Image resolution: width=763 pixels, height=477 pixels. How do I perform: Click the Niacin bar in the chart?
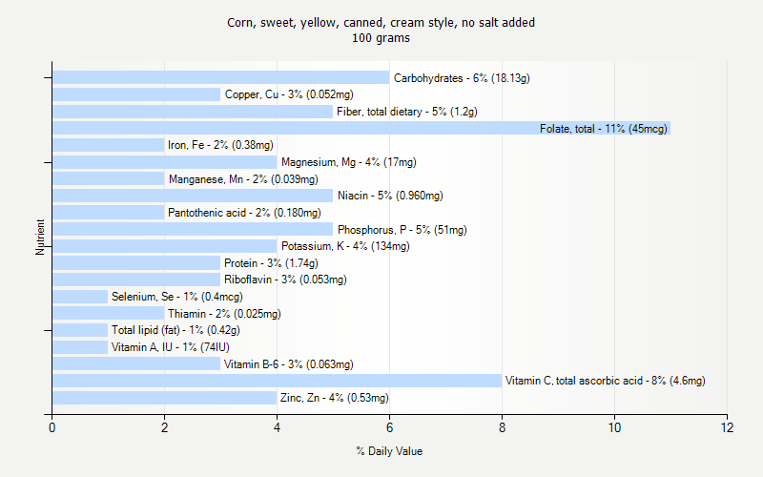[x=193, y=196]
